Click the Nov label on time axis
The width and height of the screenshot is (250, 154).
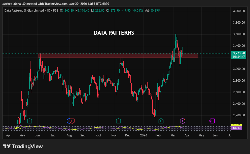[114, 135]
